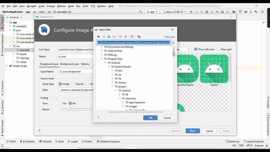Show hidden files icon in Select Path toolbar
This screenshot has height=152, width=270.
click(x=139, y=37)
